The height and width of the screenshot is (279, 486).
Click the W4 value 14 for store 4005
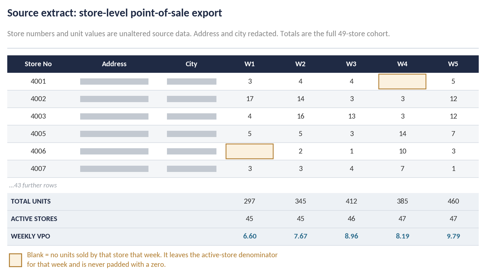click(x=403, y=134)
